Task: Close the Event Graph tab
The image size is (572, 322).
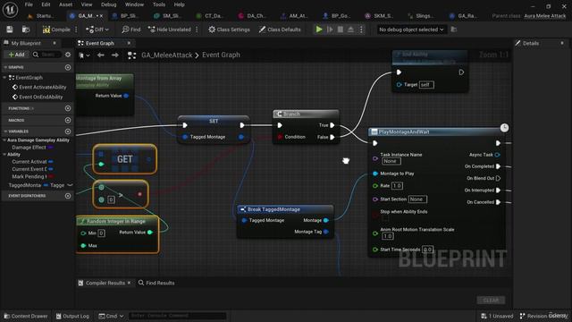Action: pyautogui.click(x=129, y=43)
